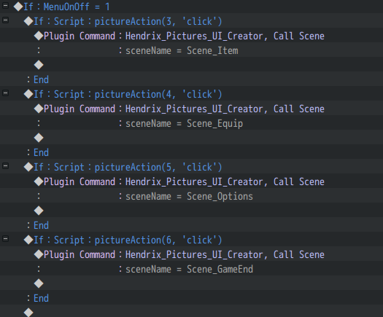Click the sceneName = Scene_Equip parameter line

[x=191, y=123]
